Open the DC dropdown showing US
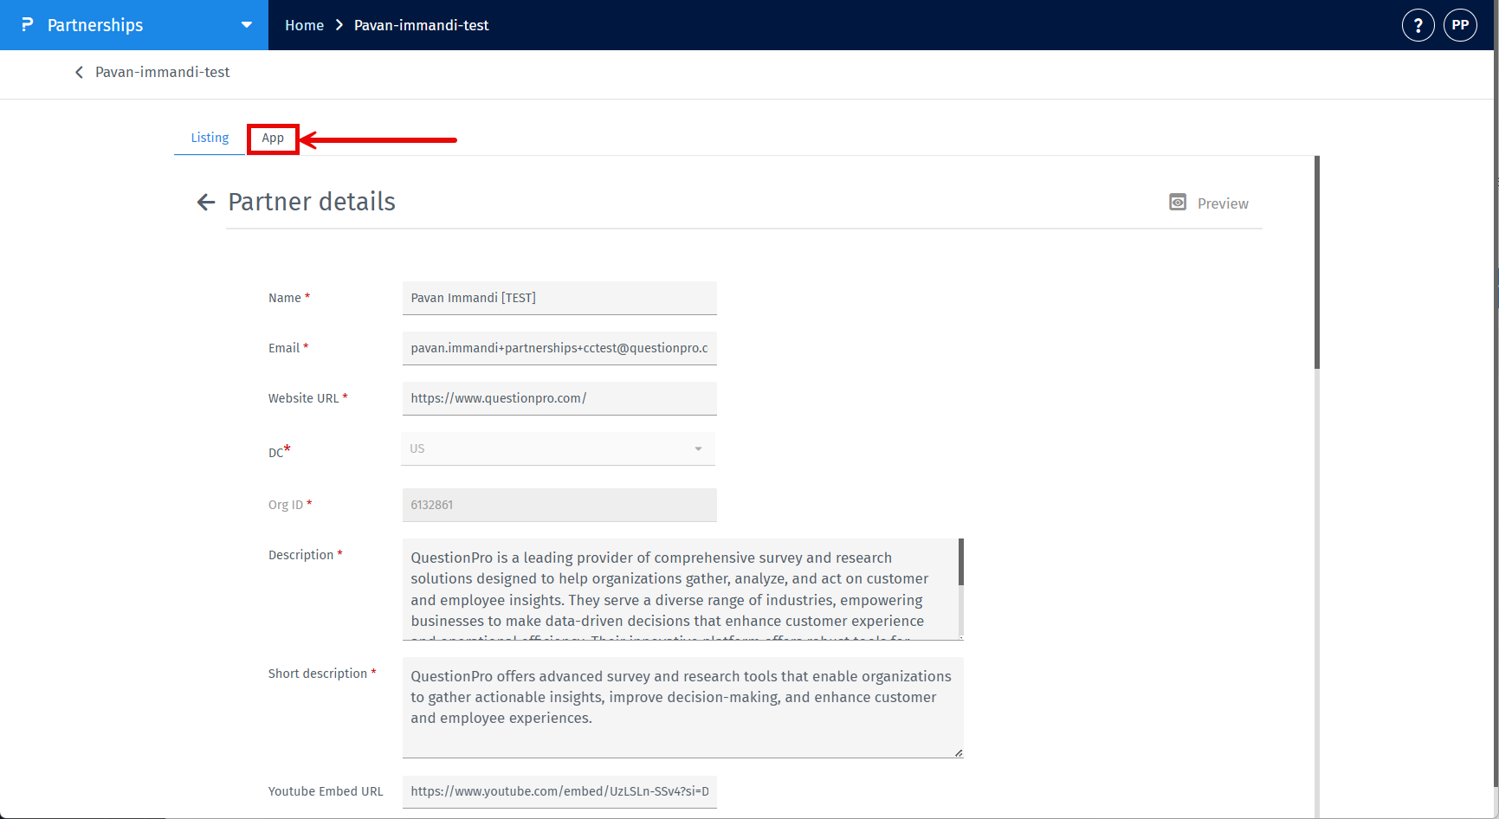1499x819 pixels. click(558, 448)
